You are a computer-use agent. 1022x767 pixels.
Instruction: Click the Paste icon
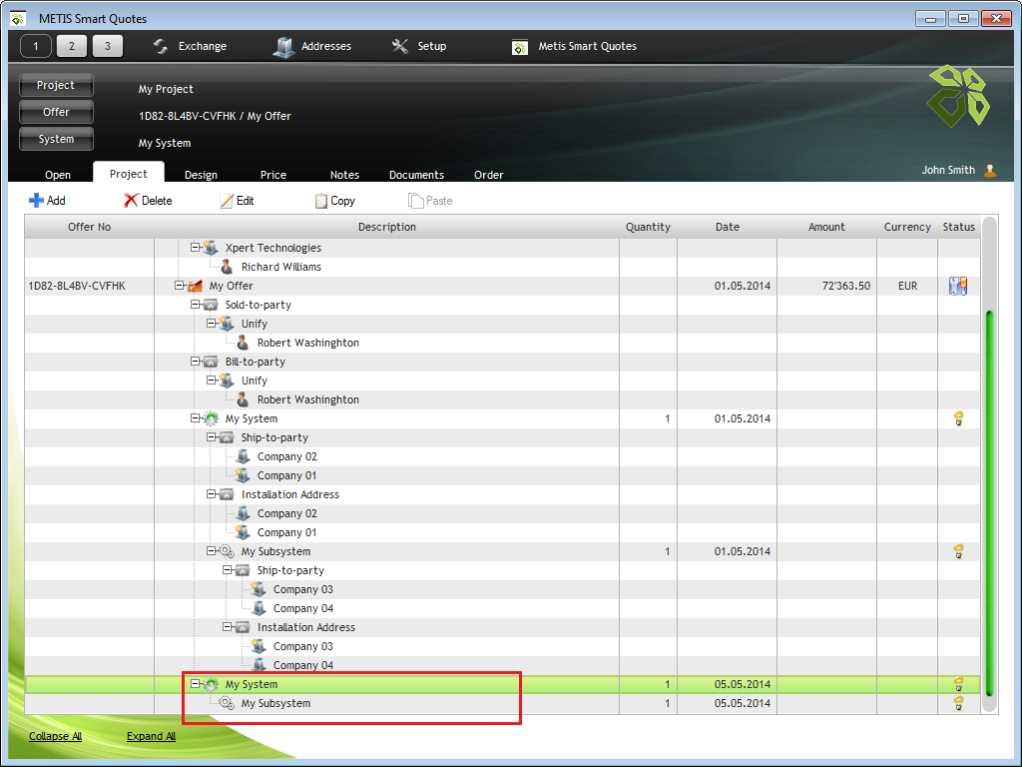(415, 200)
